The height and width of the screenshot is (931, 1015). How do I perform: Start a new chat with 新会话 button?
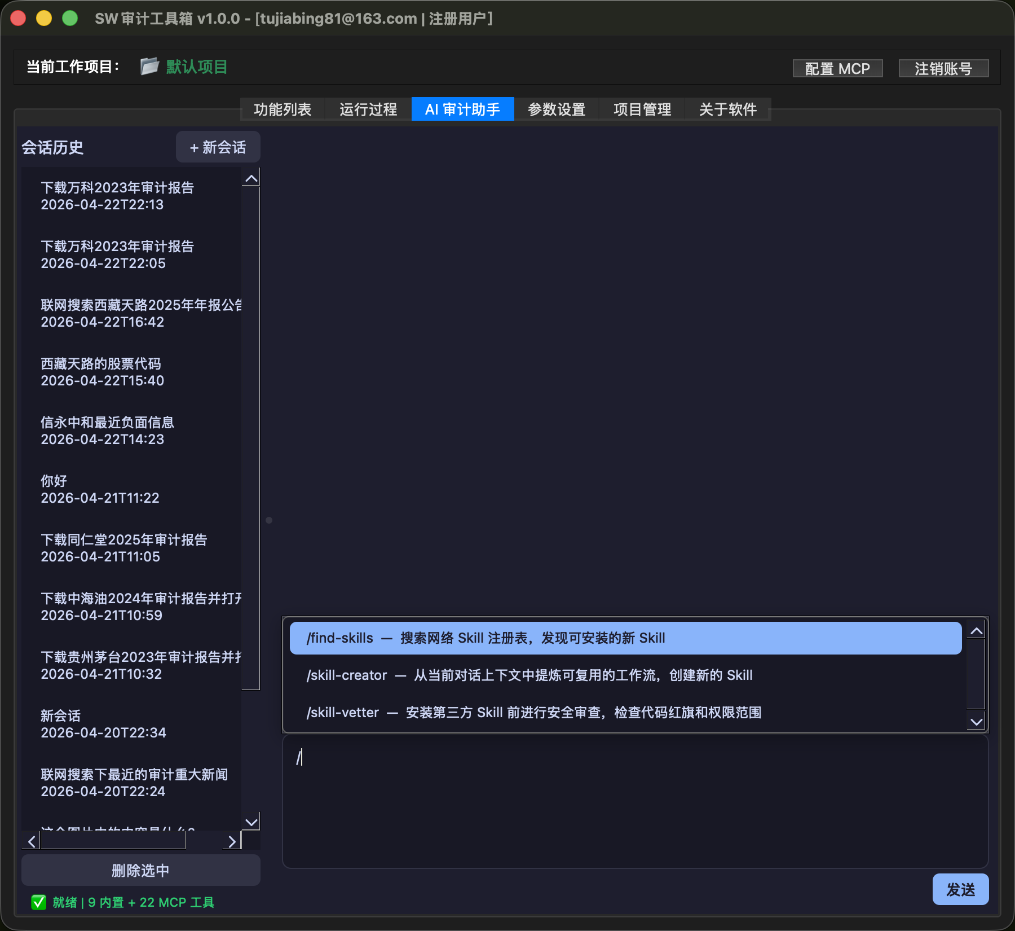(x=218, y=147)
